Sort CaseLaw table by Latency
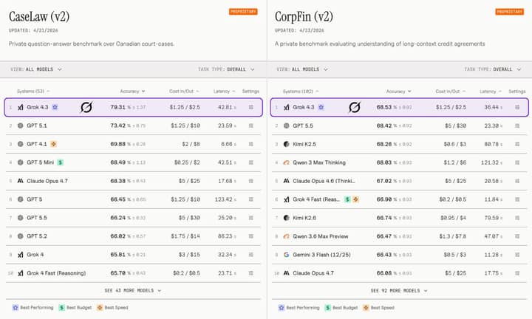532x319 pixels. point(224,91)
